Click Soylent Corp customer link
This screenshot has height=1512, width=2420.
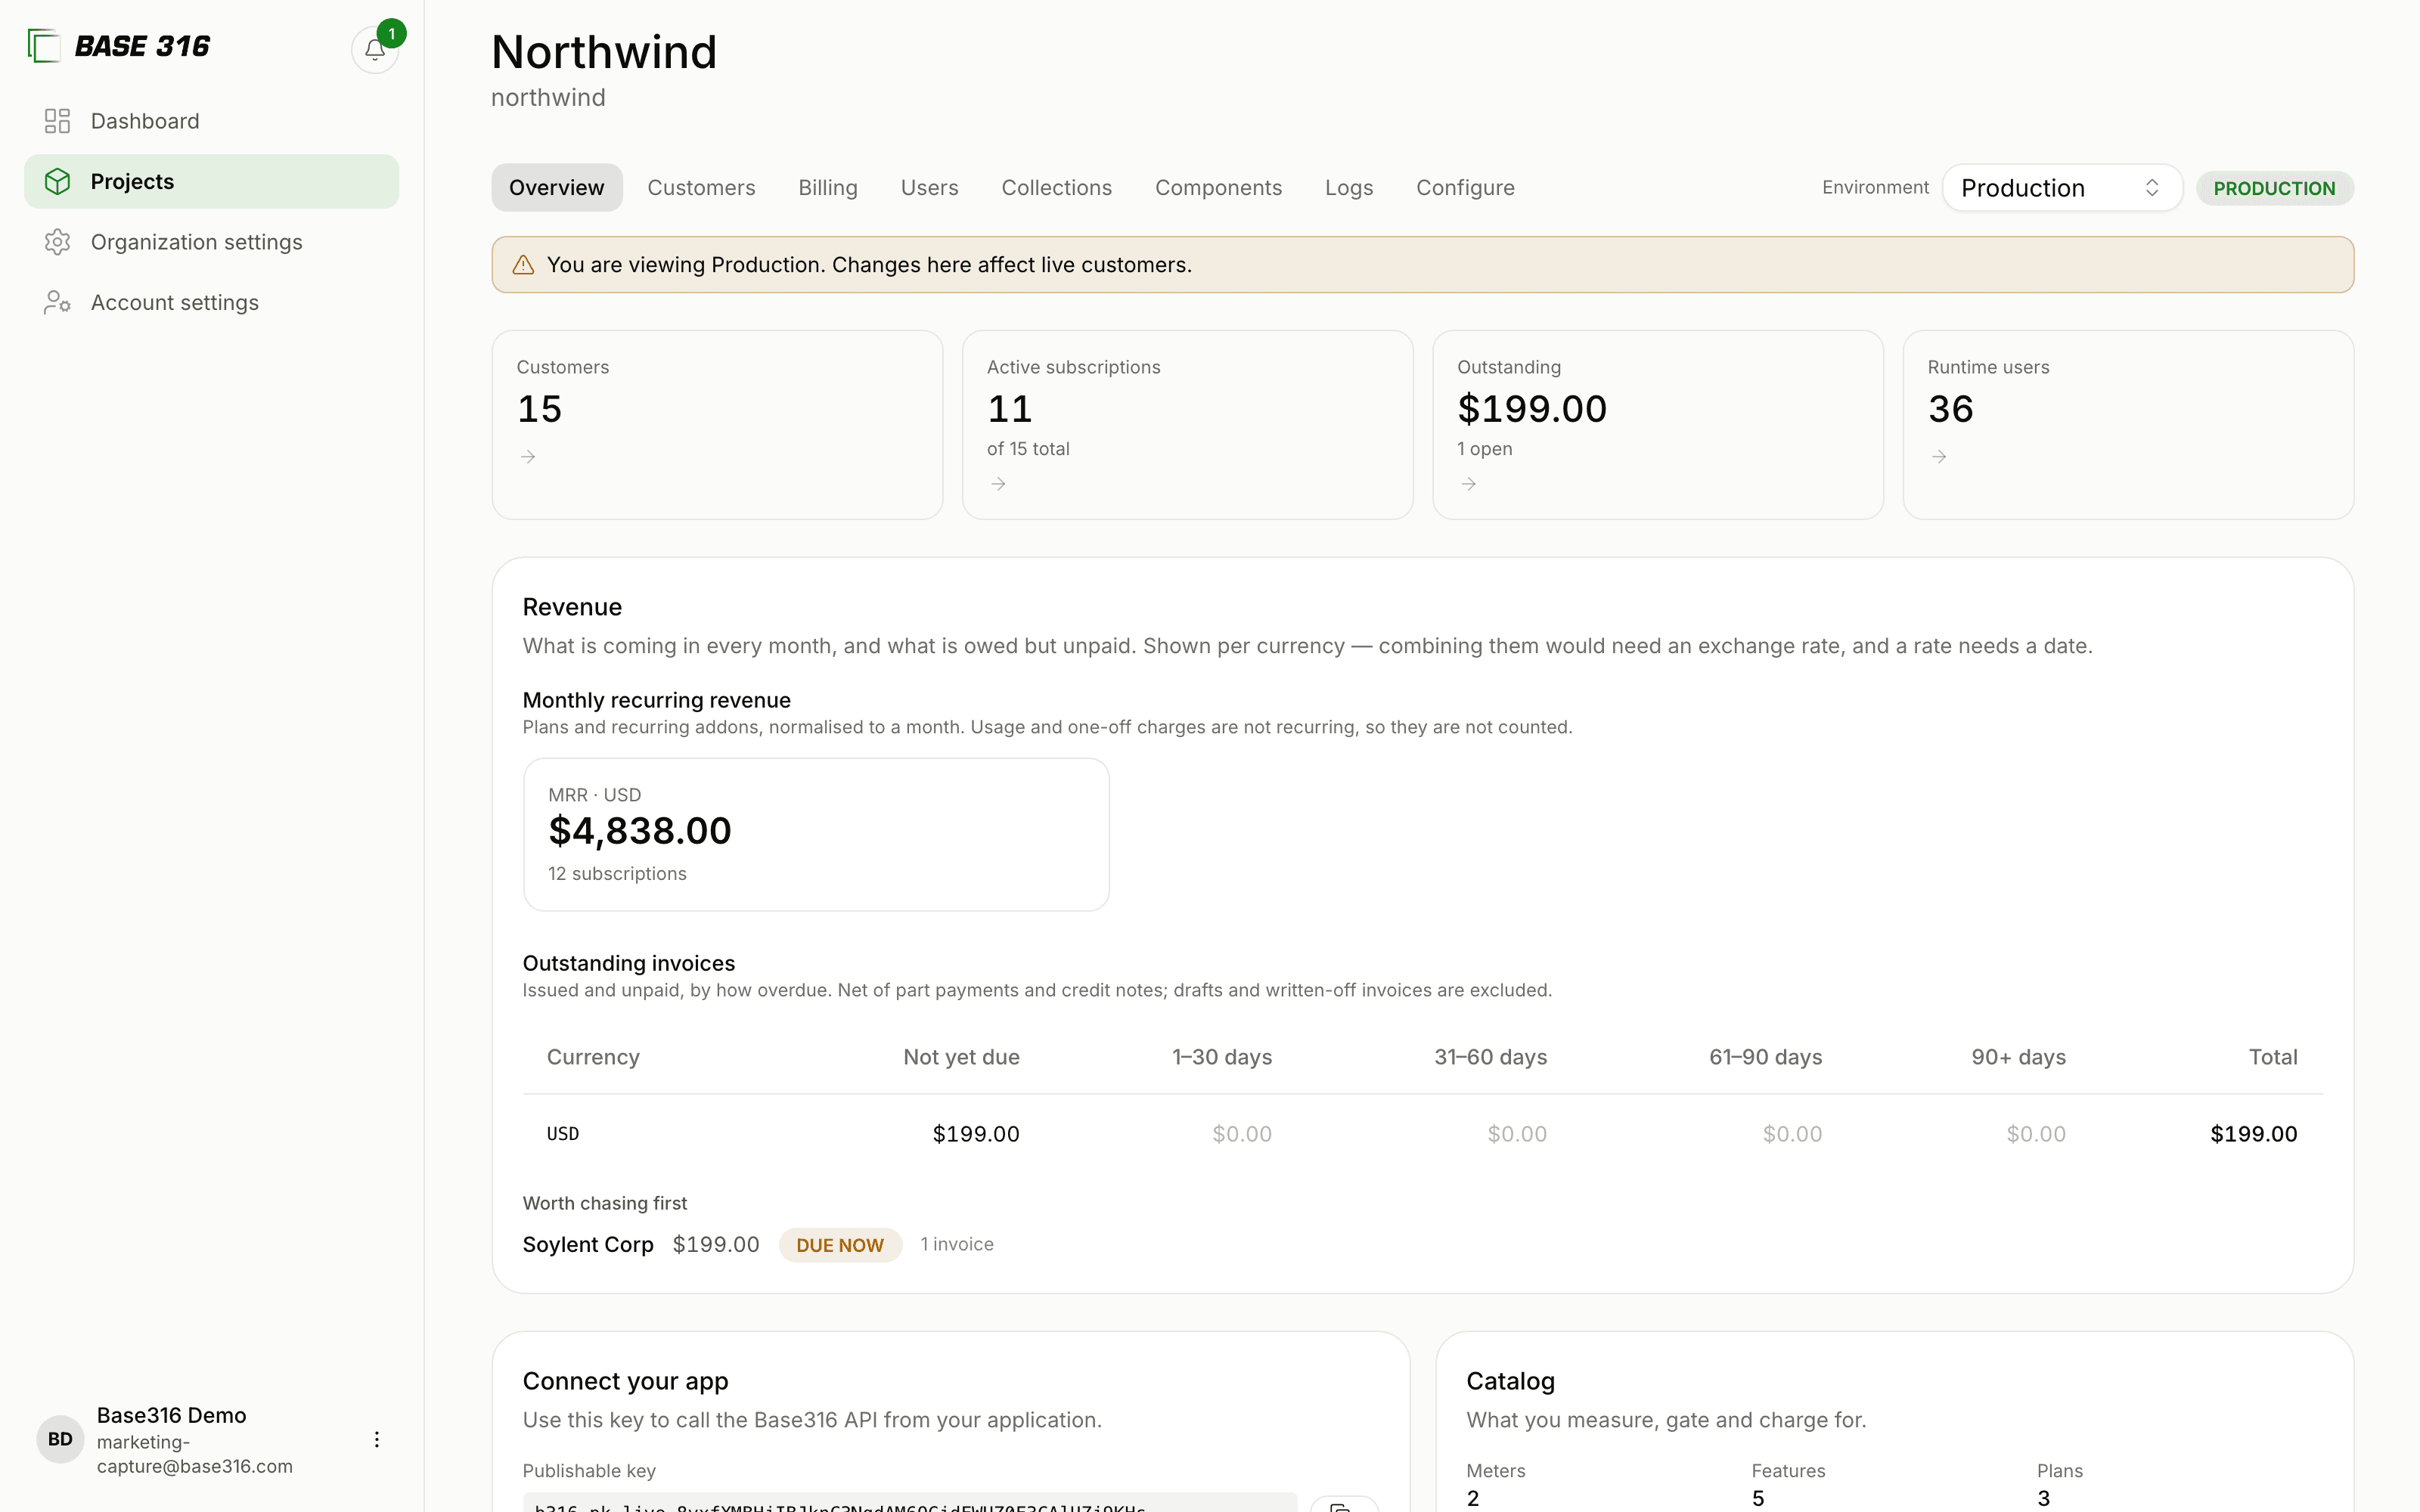click(588, 1245)
